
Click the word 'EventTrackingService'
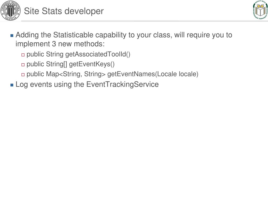122,85
